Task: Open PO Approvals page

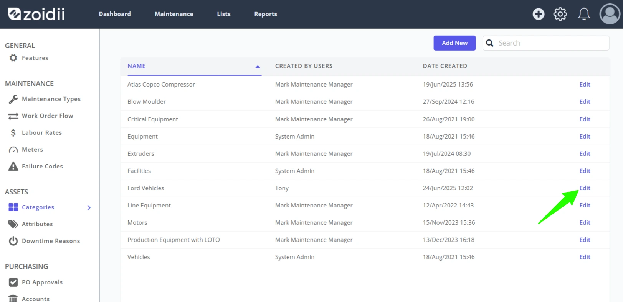Action: (x=42, y=282)
